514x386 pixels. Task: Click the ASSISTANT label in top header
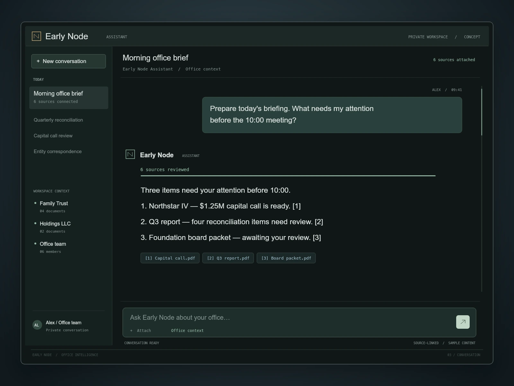[117, 37]
